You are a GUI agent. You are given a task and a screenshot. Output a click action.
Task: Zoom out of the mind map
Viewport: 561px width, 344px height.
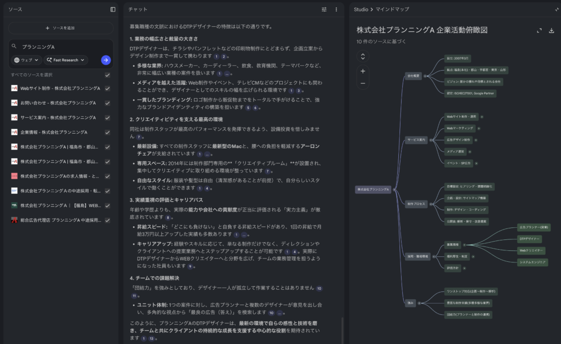(363, 83)
